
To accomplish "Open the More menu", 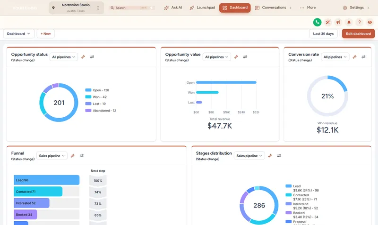I will [308, 8].
